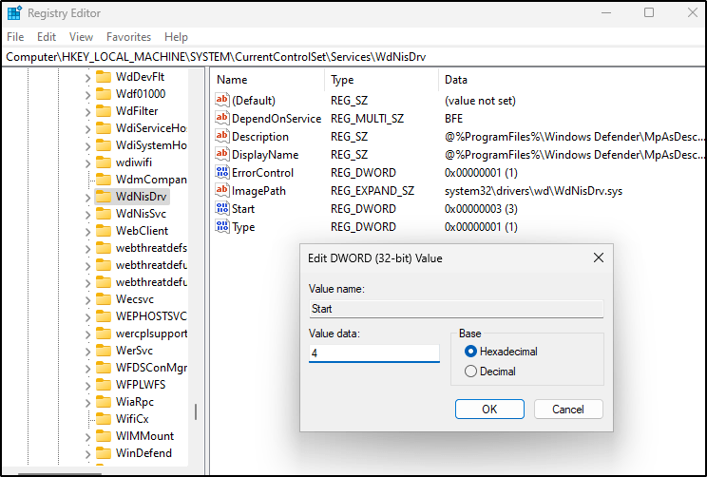Click the DependOnService string value icon
This screenshot has height=477, width=707.
[x=223, y=119]
